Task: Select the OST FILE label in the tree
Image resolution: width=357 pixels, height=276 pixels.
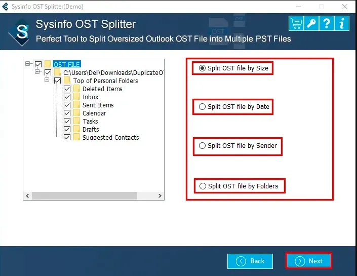Action: (67, 64)
